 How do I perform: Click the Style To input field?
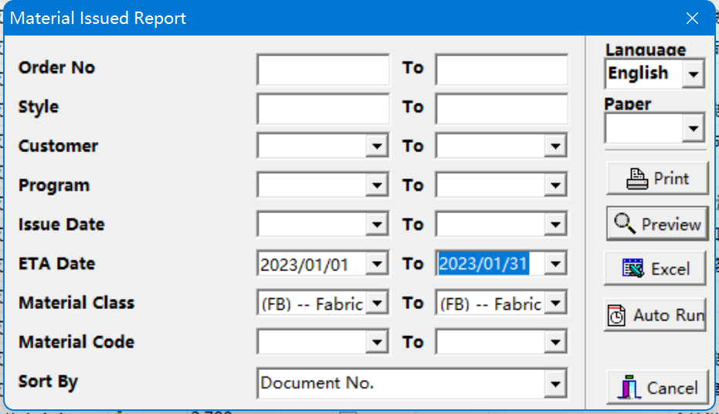(501, 108)
